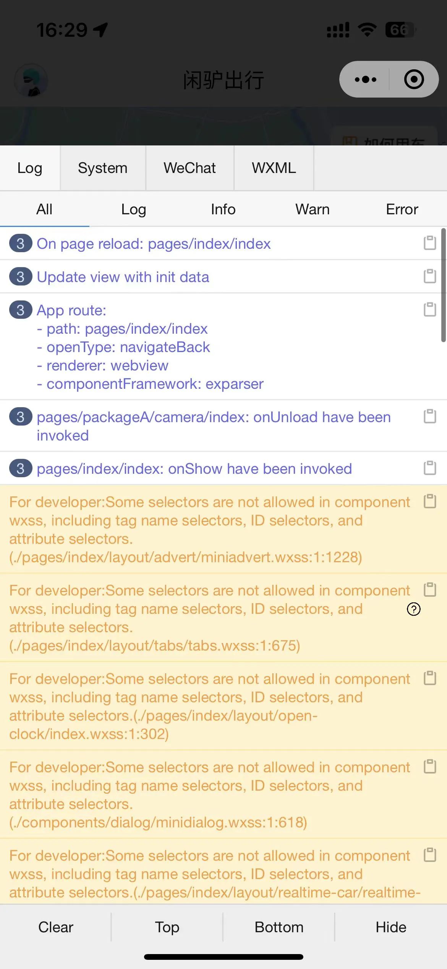Click the log panel scrollbar
The width and height of the screenshot is (447, 969).
tap(443, 285)
